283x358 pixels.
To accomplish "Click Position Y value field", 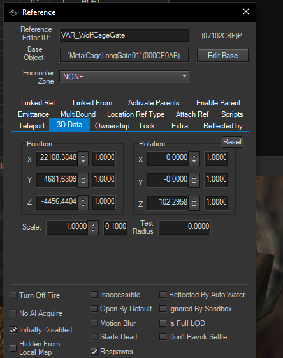I will pos(57,180).
